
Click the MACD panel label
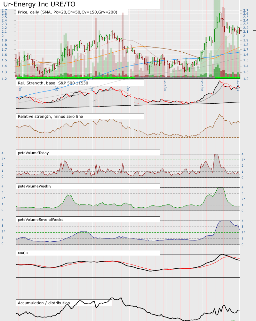(23, 253)
